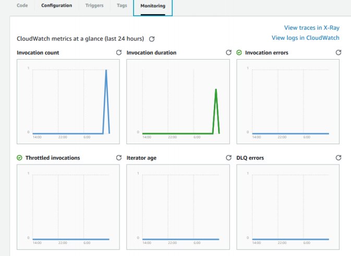
Task: Open the DLQ errors graph panel
Action: point(288,207)
